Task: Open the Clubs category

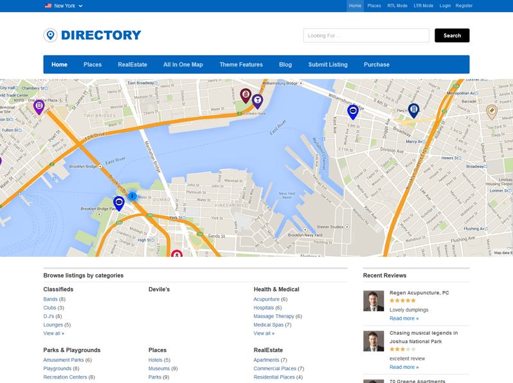Action: [x=50, y=308]
